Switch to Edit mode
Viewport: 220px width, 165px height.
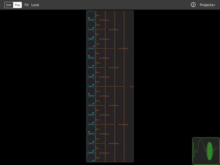click(9, 5)
